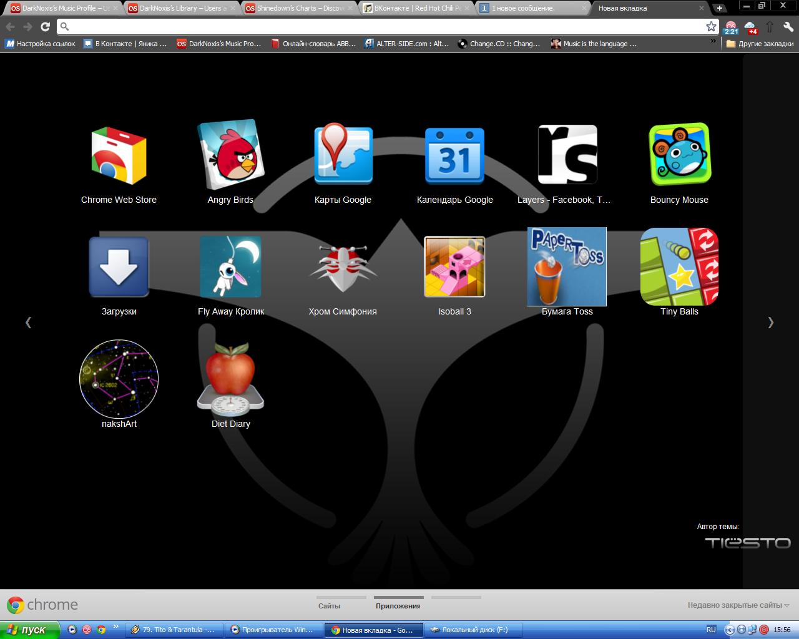This screenshot has height=639, width=799.
Task: Expand hidden system tray icons
Action: coord(729,630)
